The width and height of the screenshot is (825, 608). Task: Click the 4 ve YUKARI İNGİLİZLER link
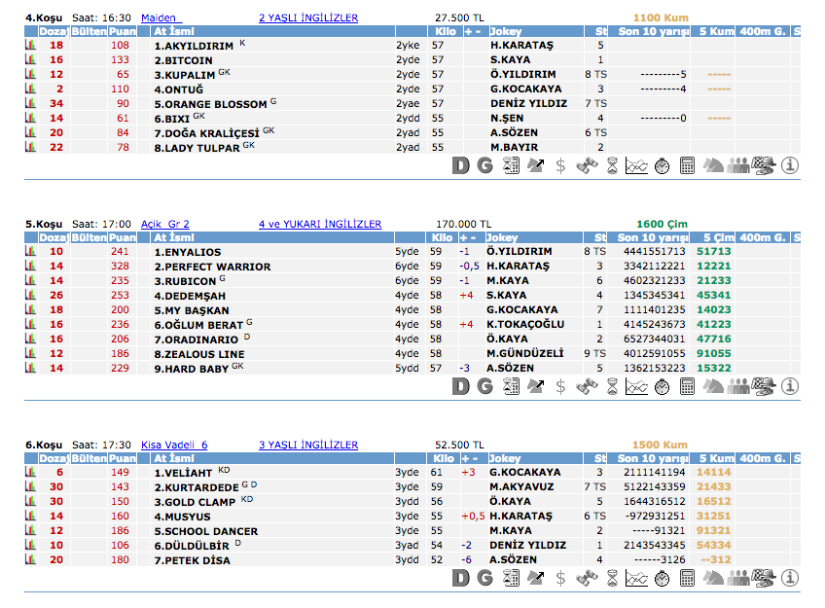[320, 224]
